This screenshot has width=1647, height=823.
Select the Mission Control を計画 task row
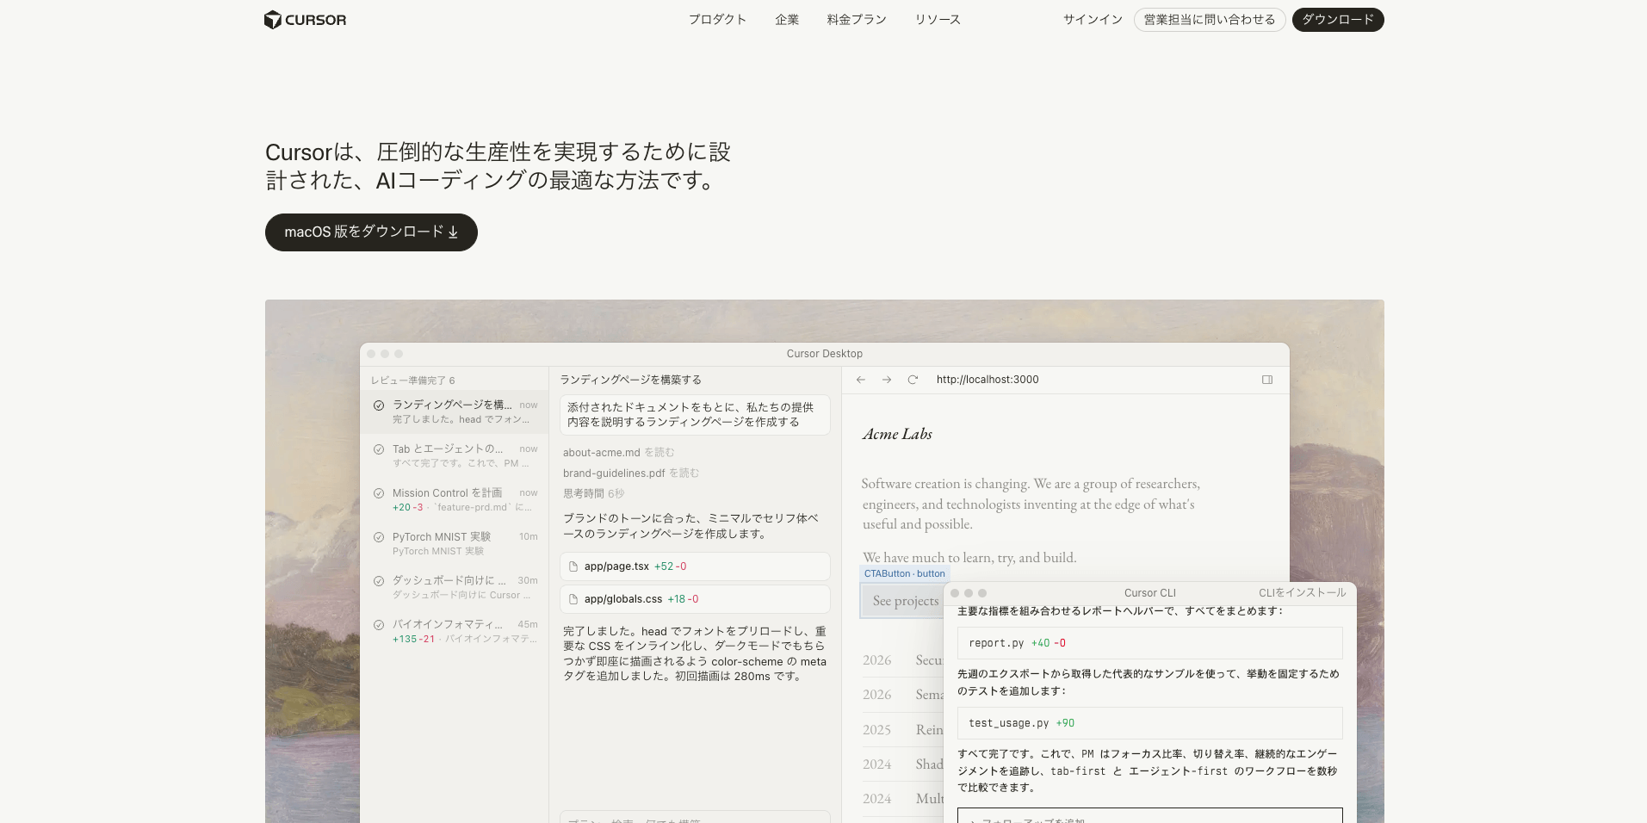tap(455, 499)
